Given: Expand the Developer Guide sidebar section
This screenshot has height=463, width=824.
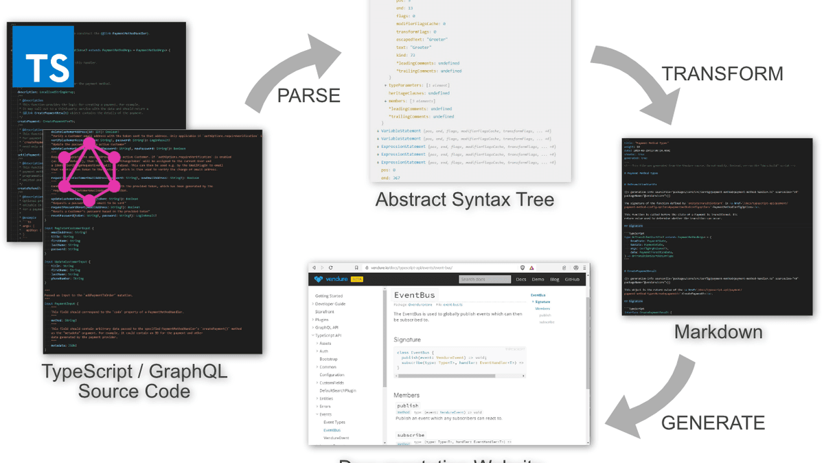Looking at the screenshot, I should (313, 304).
